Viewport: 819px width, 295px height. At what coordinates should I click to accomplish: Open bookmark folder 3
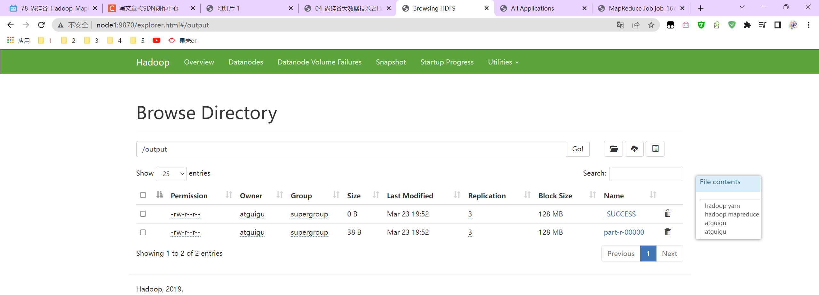coord(91,41)
